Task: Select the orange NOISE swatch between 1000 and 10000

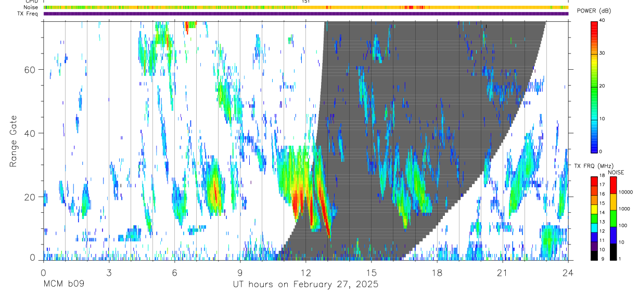Action: (x=613, y=202)
